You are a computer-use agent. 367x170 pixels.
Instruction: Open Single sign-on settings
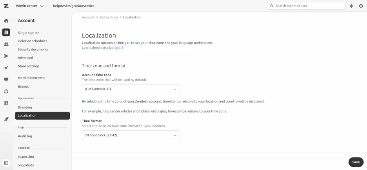(29, 33)
